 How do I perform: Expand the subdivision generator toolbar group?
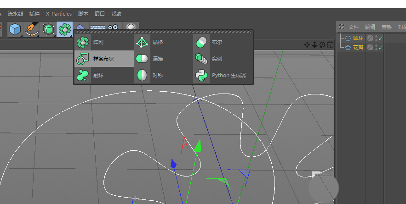pos(48,30)
